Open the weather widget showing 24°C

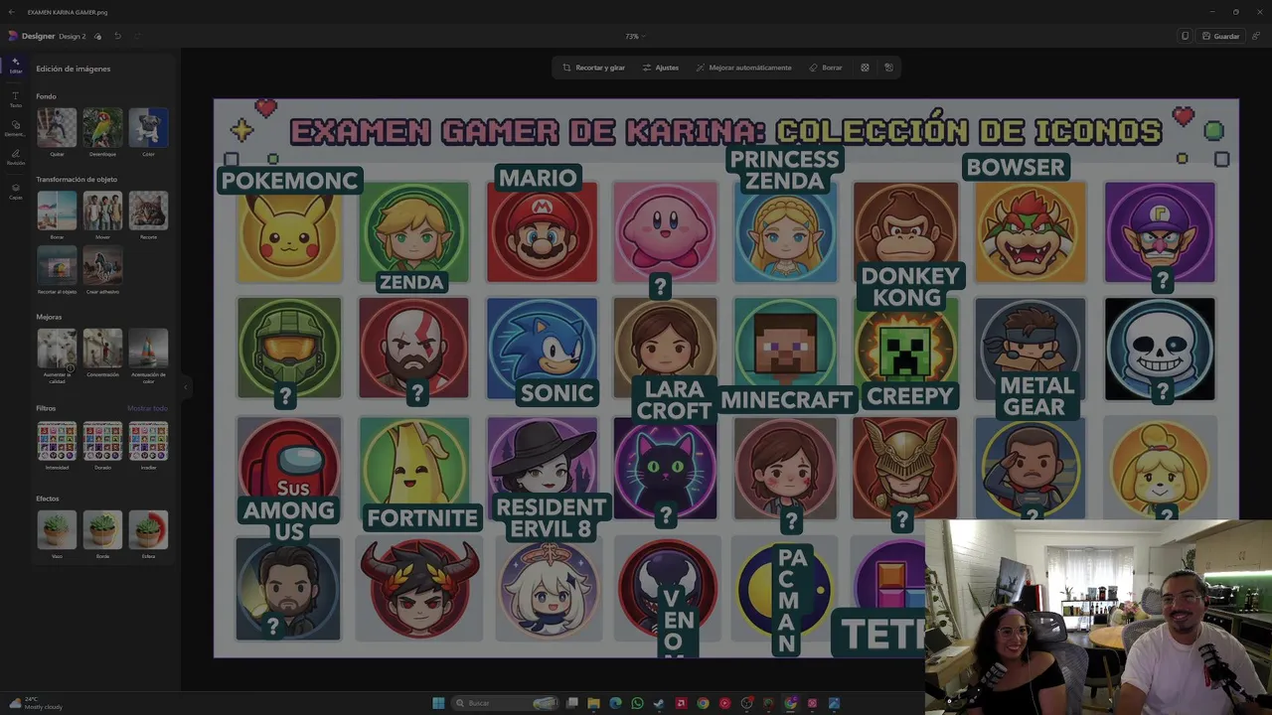(35, 703)
